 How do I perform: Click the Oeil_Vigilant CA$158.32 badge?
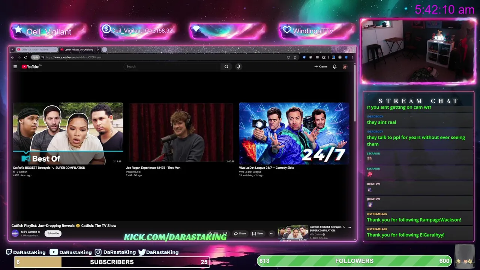138,31
